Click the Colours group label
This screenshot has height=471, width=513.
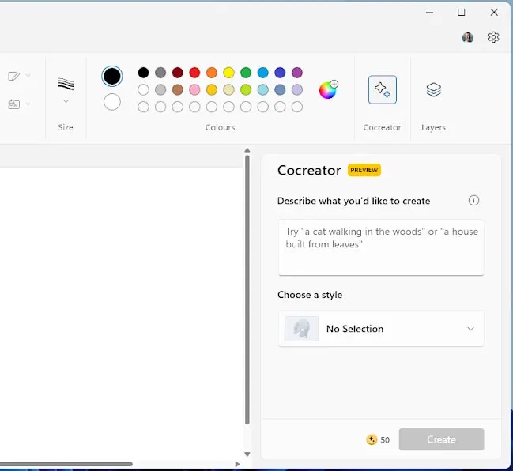[221, 127]
